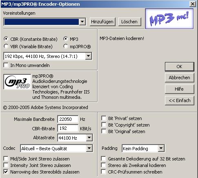Click the Codec label
This screenshot has width=198, height=178.
9,148
